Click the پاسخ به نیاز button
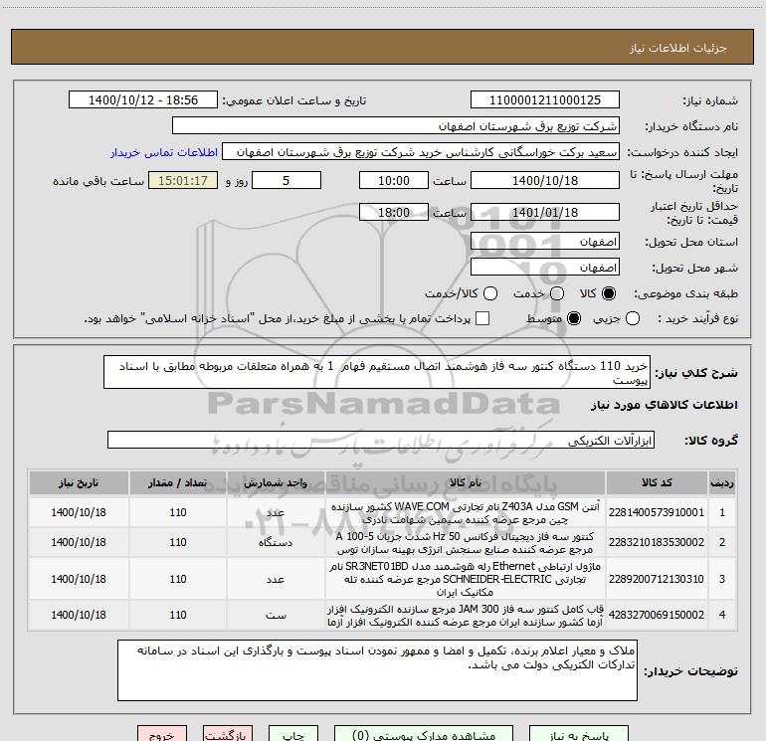Viewport: 766px width, 741px height. point(579,734)
